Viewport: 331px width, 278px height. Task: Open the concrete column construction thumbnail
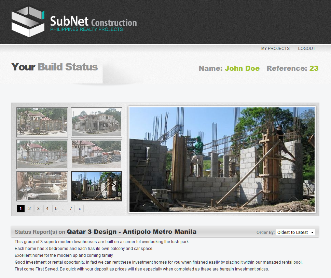click(96, 186)
